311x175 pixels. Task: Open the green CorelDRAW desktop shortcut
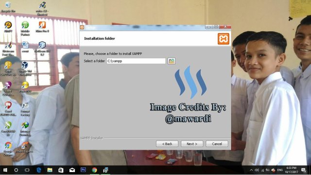tap(8, 129)
